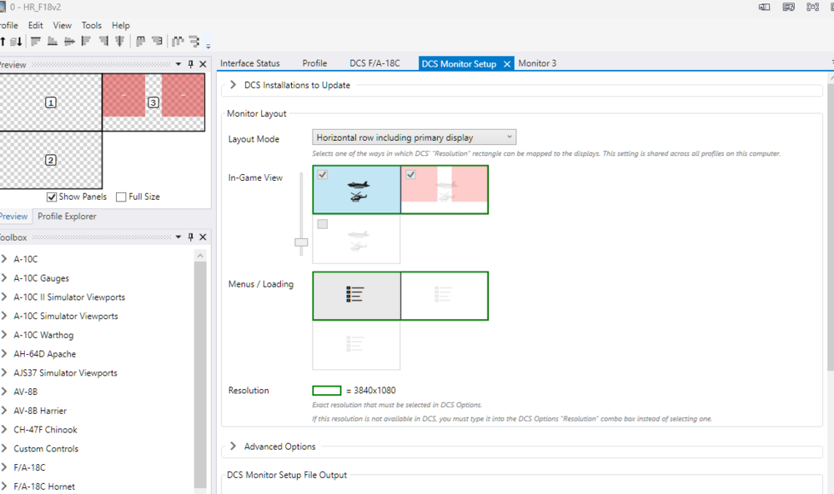This screenshot has height=494, width=834.
Task: Open the Preview panel options arrow
Action: pos(178,64)
